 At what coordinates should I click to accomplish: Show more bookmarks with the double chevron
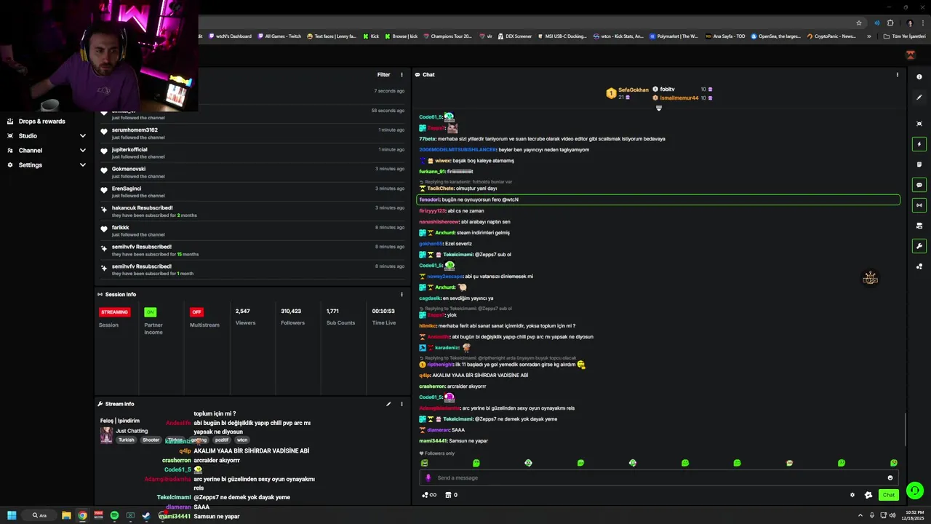point(868,36)
